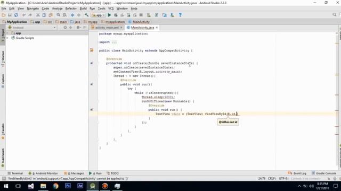Click the Cut scissors icon
Screen dimensions: 341x191
click(38, 15)
